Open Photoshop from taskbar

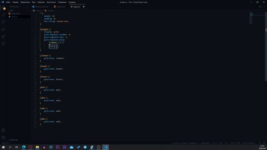[x=51, y=147]
